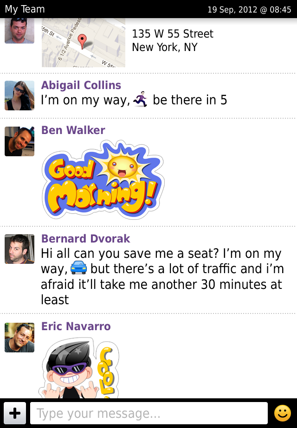Open the emoji picker smiley icon
Screen dimensions: 297x428
click(282, 413)
